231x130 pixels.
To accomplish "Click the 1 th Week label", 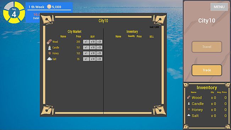I will pyautogui.click(x=36, y=7).
